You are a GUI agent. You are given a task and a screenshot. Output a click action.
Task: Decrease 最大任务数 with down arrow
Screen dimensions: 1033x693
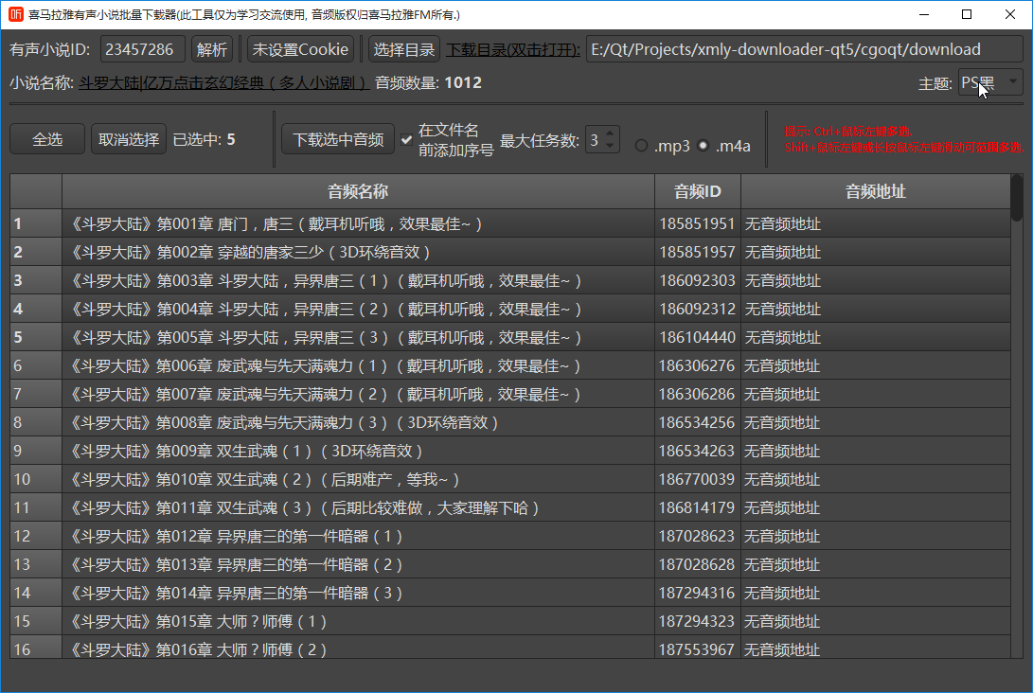click(610, 146)
